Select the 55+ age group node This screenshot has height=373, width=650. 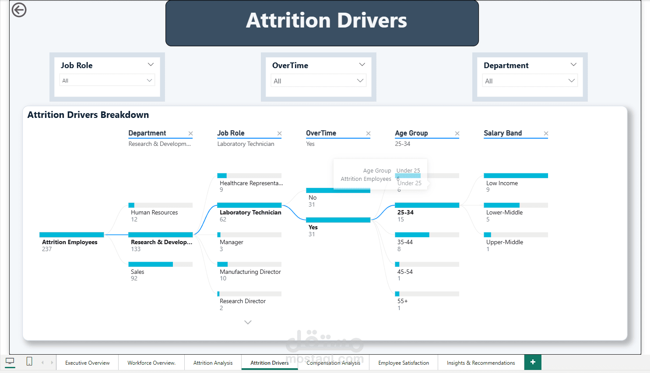[x=427, y=301]
